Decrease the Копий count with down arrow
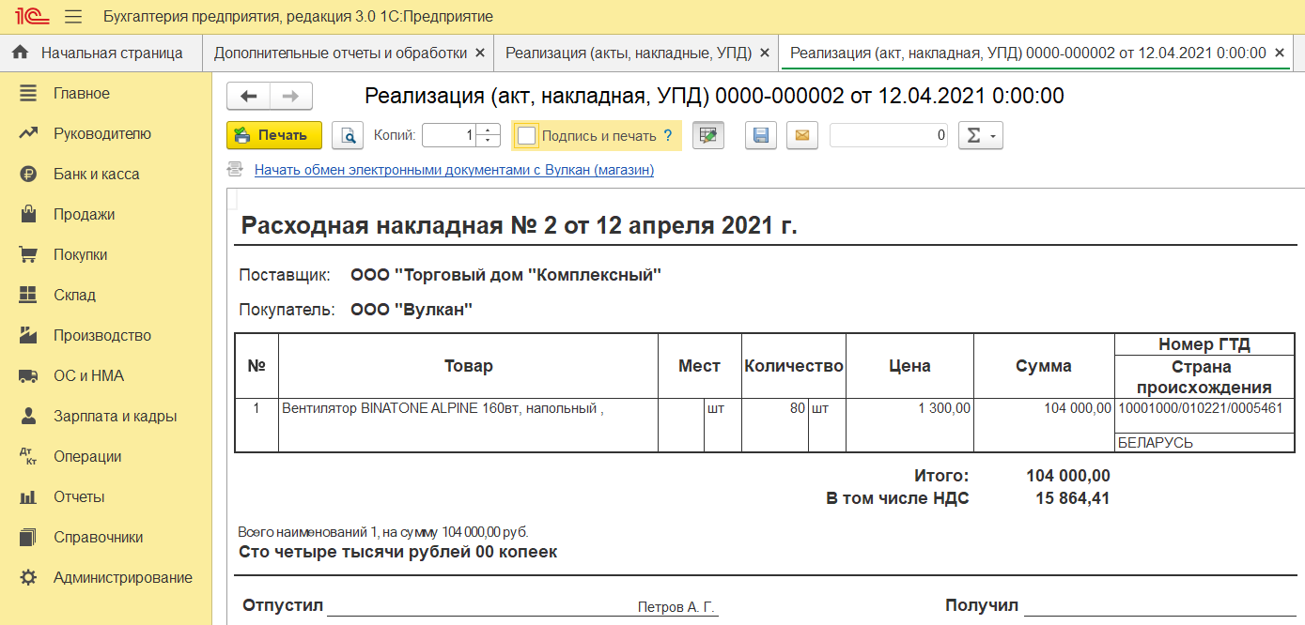The width and height of the screenshot is (1305, 625). [x=489, y=141]
